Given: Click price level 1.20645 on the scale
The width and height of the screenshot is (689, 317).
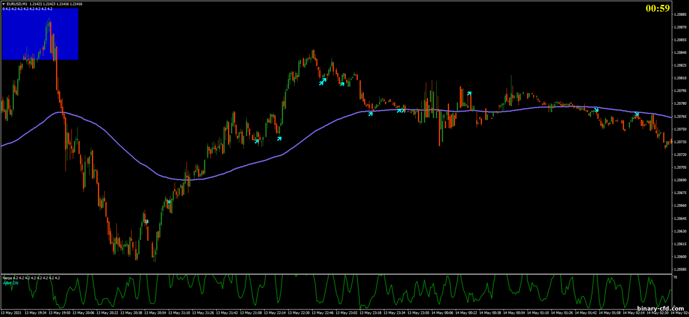Looking at the screenshot, I should pos(680,218).
